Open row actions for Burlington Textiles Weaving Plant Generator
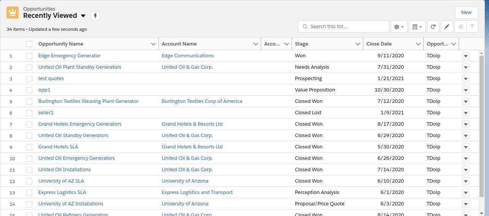Viewport: 489px width, 216px height. (x=466, y=101)
